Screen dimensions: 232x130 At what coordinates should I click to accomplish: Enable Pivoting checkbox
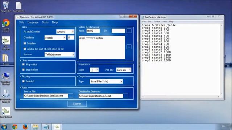(x=23, y=81)
